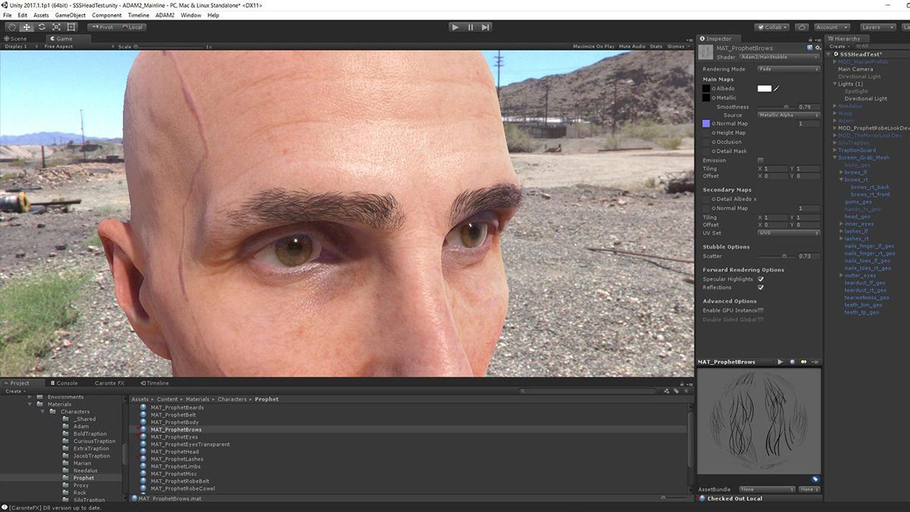Open the cloud services icon
910x512 pixels.
[x=802, y=27]
